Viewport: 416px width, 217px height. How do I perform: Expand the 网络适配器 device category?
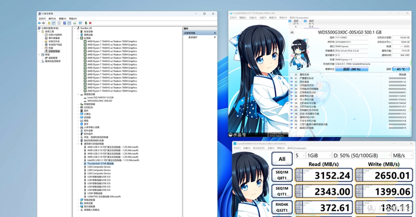pyautogui.click(x=78, y=200)
